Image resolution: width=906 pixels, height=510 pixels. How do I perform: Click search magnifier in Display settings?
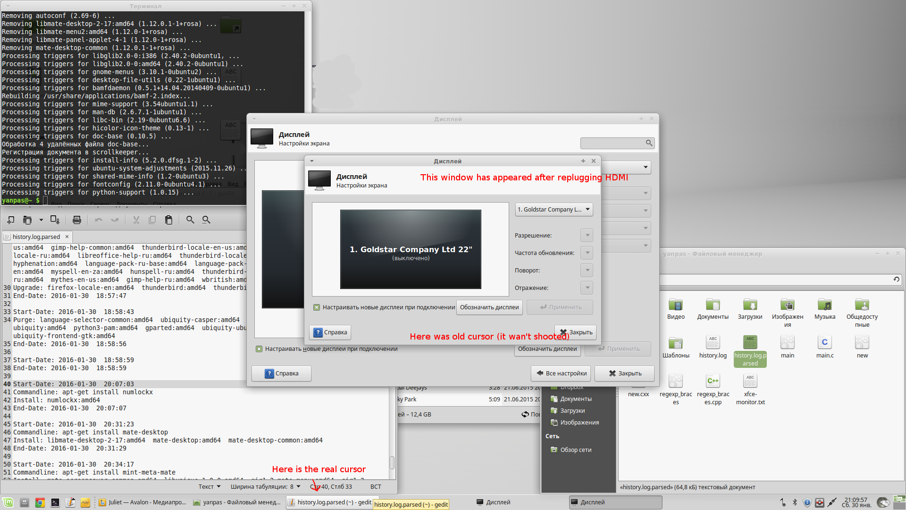tap(649, 143)
